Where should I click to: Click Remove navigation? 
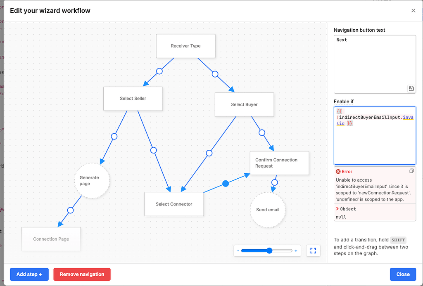coord(82,274)
